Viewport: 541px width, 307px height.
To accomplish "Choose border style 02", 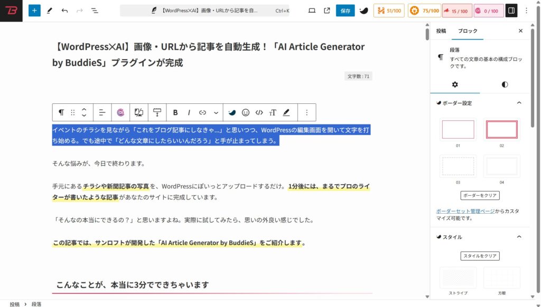I will [x=502, y=130].
